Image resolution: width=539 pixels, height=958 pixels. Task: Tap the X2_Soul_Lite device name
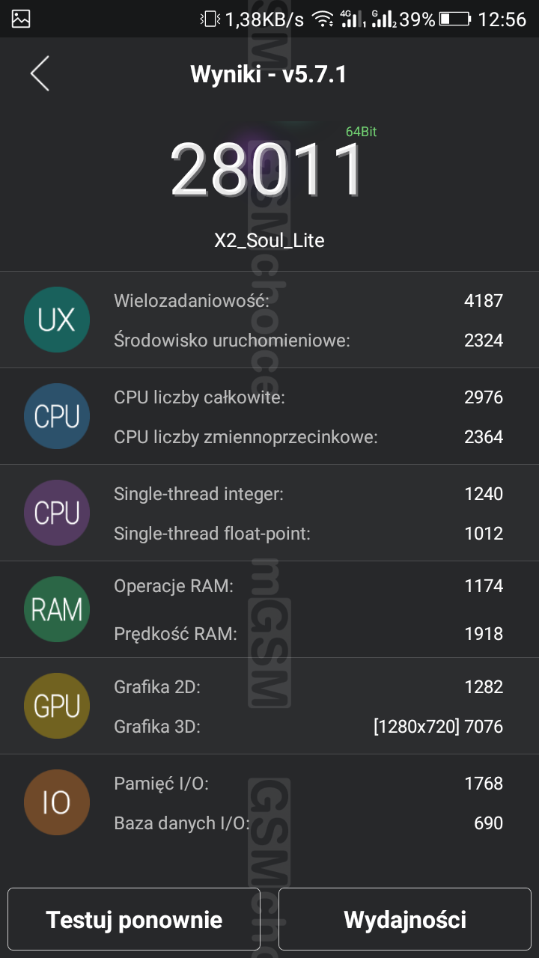(269, 240)
